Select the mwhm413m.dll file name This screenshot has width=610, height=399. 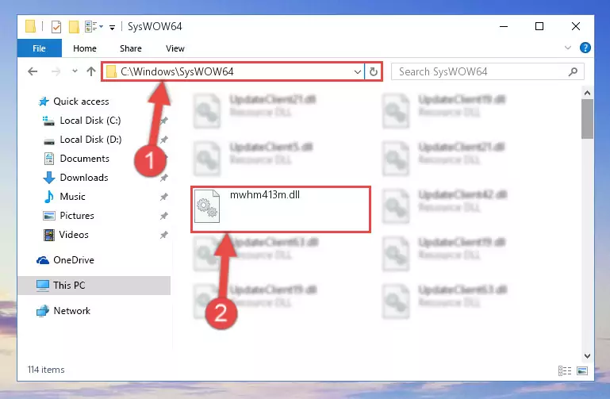[265, 195]
